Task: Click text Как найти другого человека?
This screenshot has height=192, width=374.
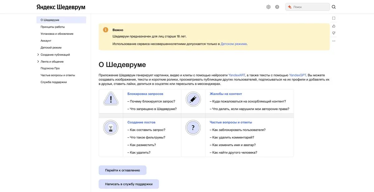Action: (235, 153)
